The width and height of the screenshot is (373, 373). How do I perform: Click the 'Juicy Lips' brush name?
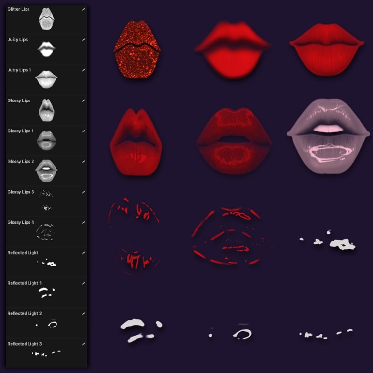click(18, 40)
